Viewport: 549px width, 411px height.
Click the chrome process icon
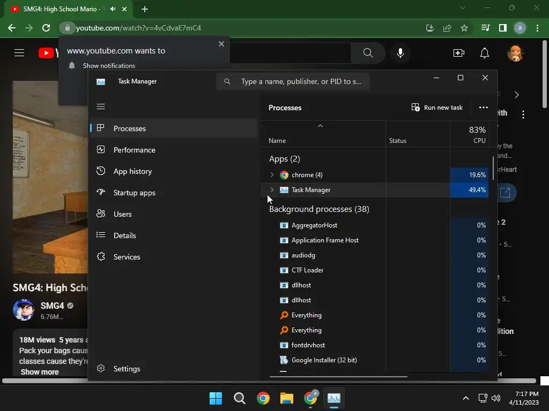click(284, 175)
